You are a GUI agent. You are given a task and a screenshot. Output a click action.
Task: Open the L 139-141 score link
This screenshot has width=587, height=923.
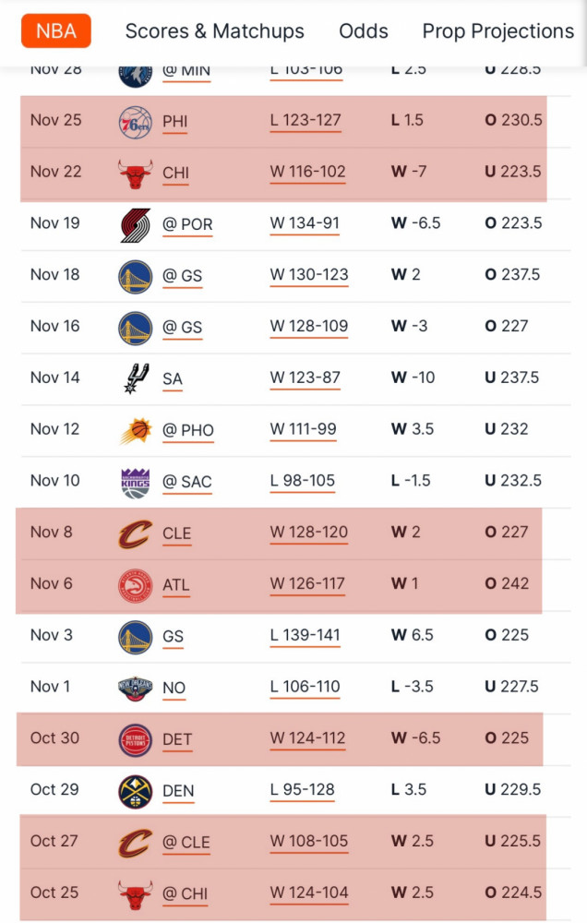[305, 636]
